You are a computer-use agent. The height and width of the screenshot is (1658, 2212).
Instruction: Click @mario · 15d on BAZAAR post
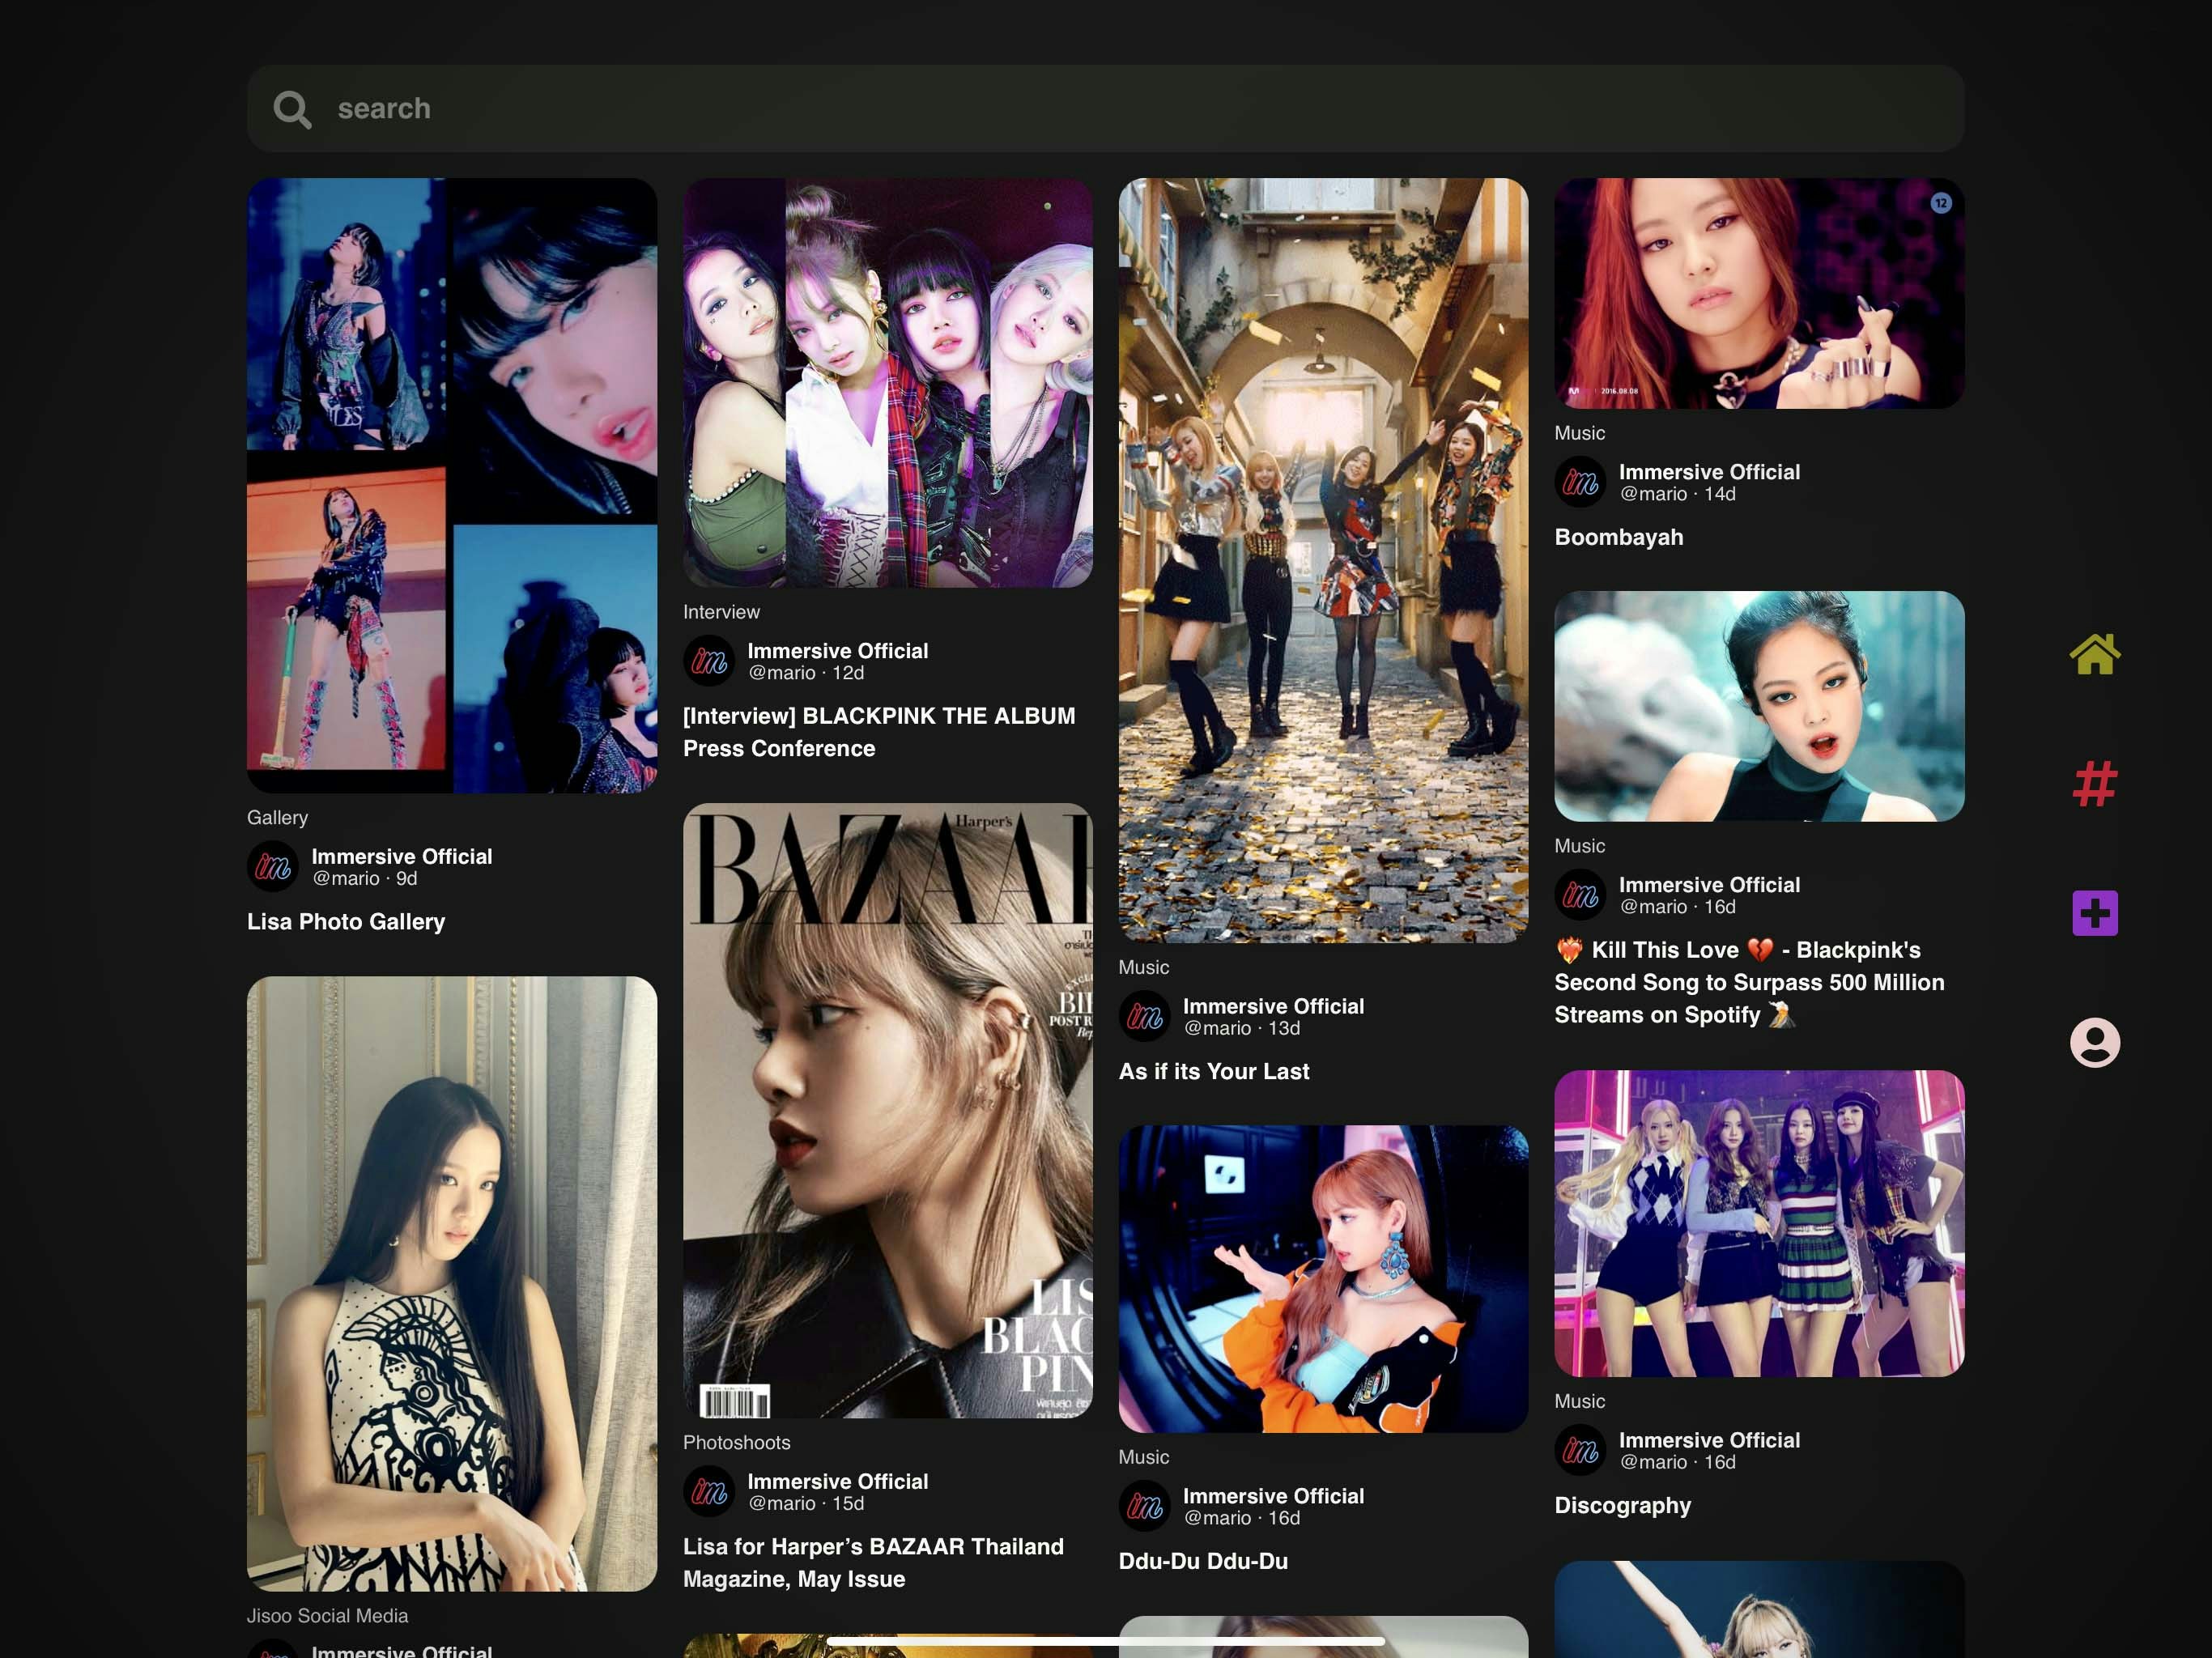[805, 1503]
